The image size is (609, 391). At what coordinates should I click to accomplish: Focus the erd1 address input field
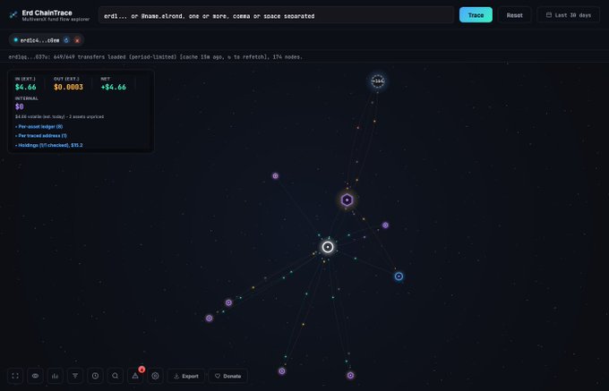pyautogui.click(x=276, y=15)
